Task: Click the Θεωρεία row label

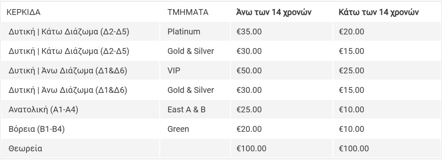Action: point(25,148)
